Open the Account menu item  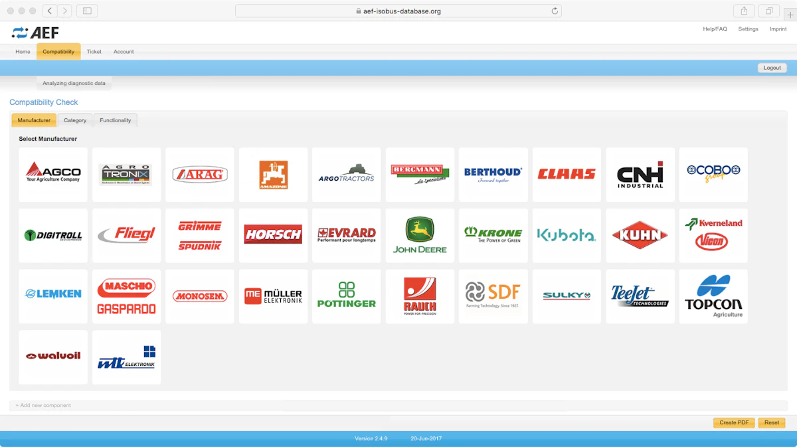click(x=124, y=52)
